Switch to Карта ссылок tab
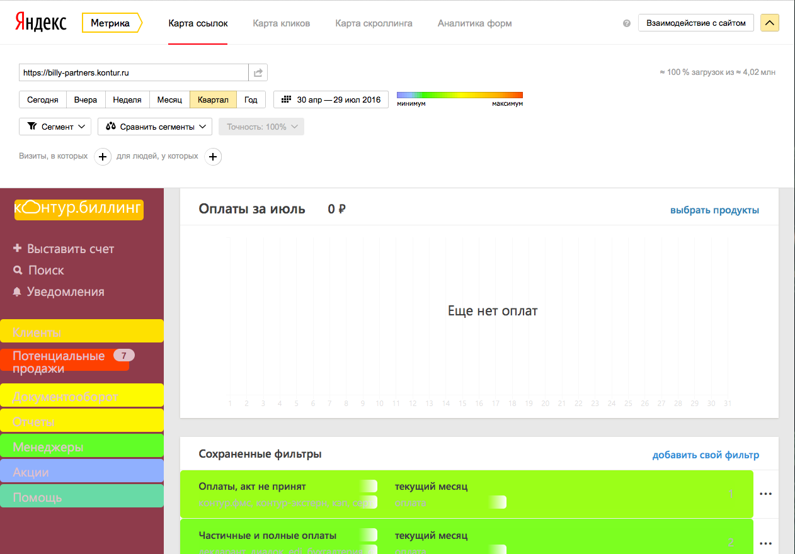 198,23
